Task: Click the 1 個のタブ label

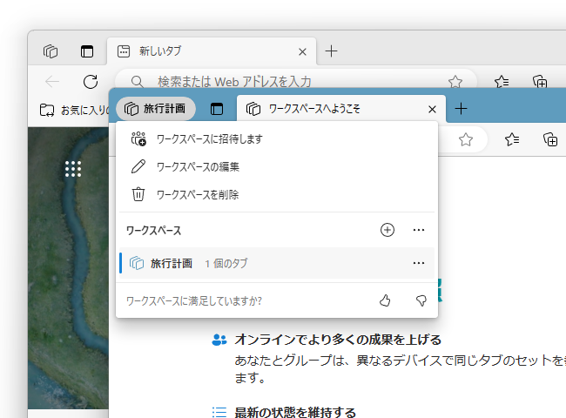Action: point(226,264)
